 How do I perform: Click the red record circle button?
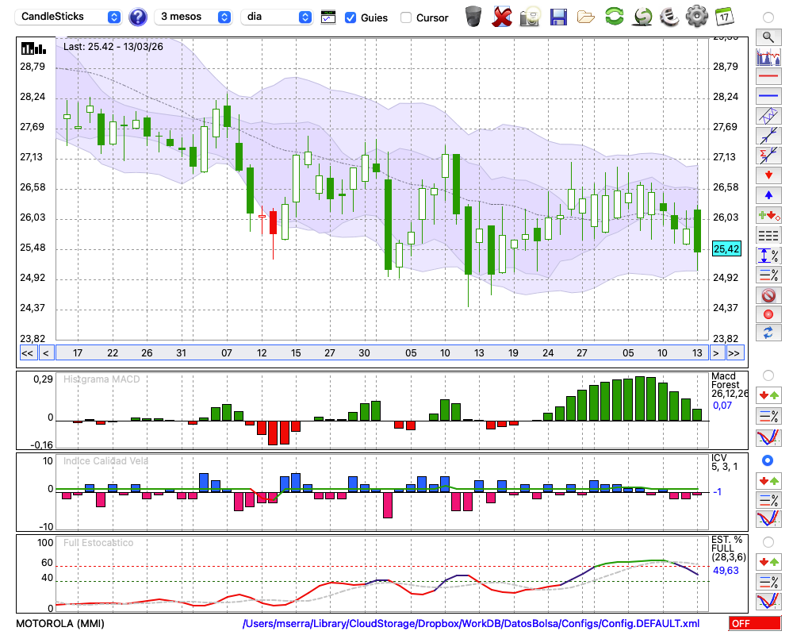[768, 314]
